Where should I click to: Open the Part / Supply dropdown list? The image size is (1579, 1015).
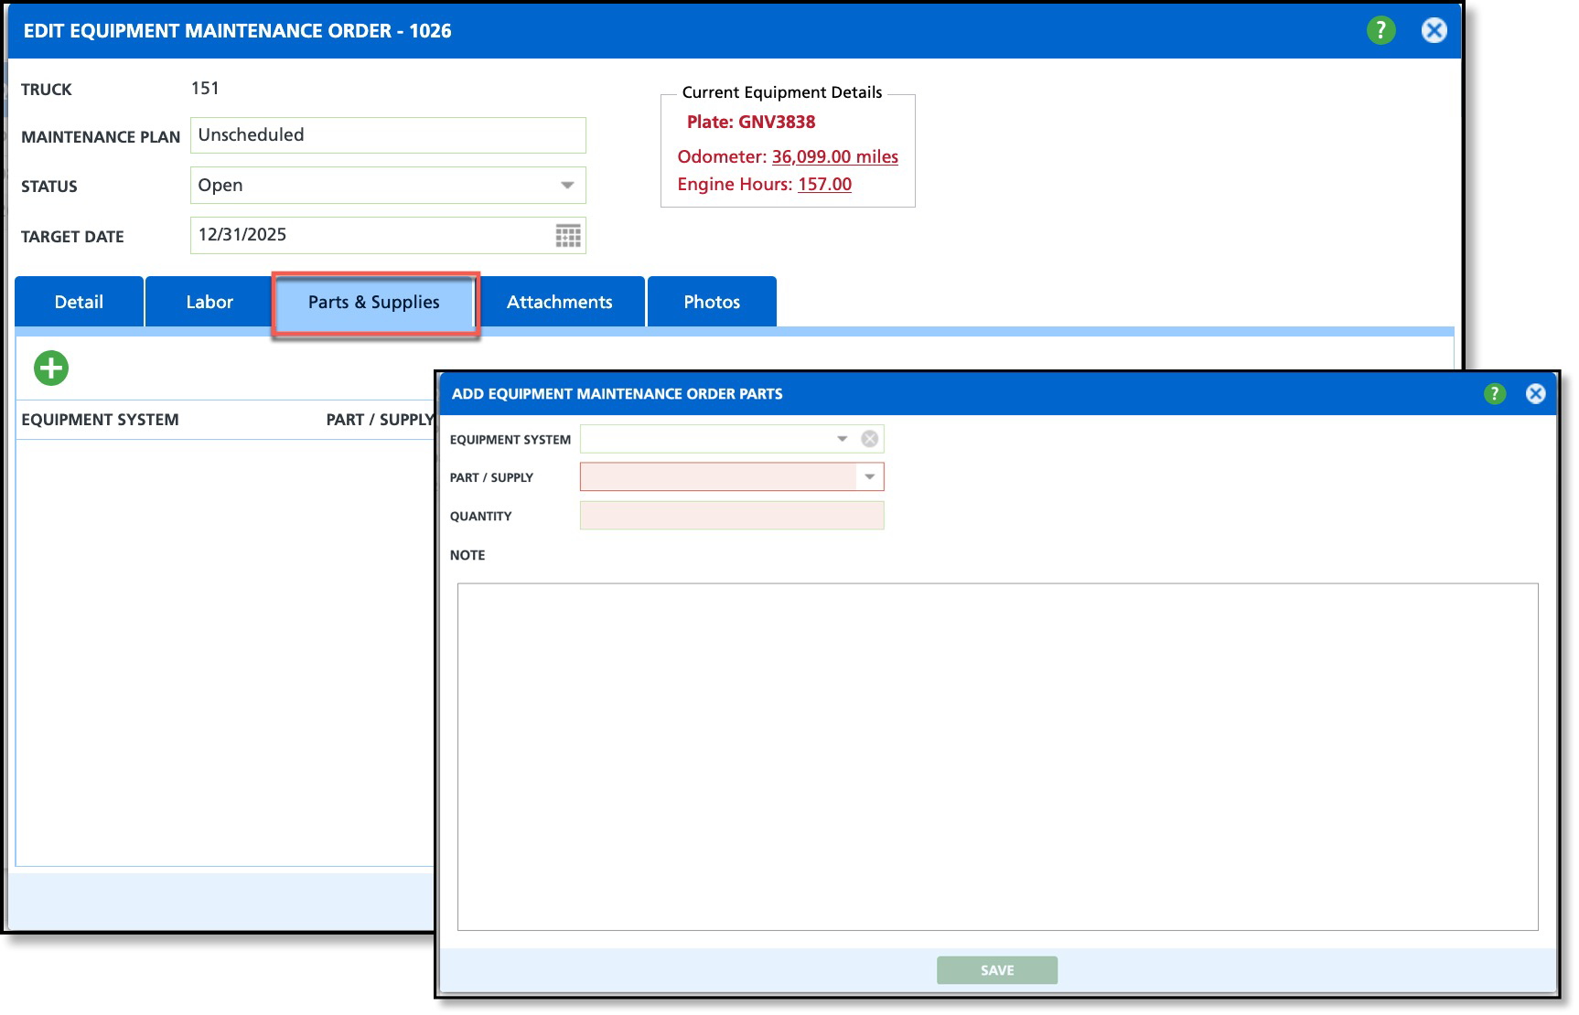coord(869,476)
